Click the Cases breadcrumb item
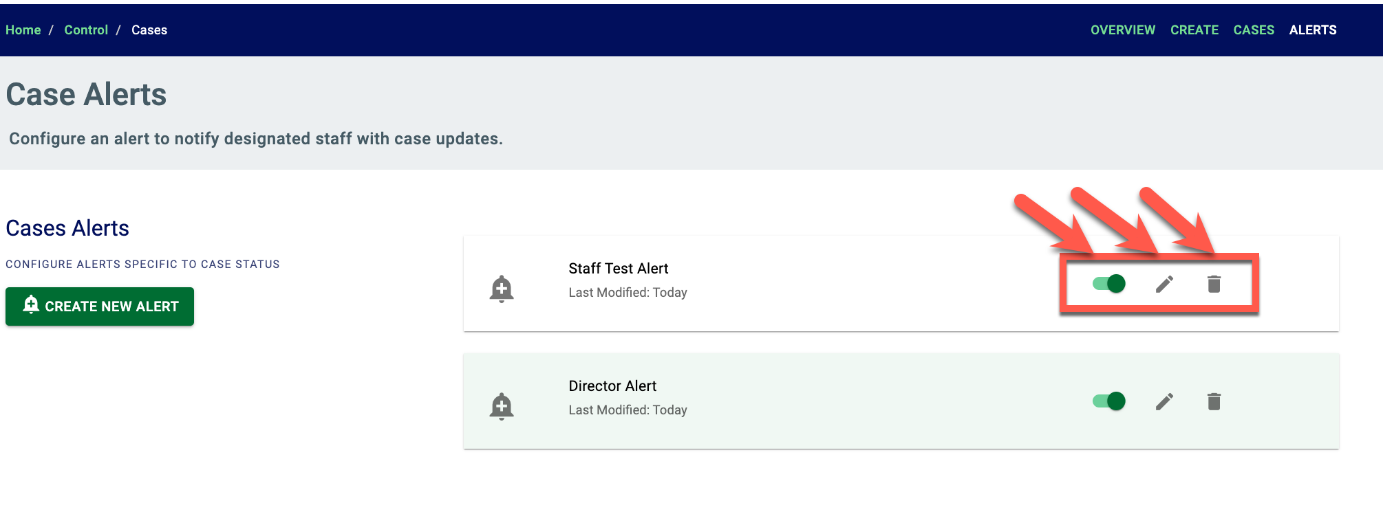Screen dimensions: 1383x525 [149, 30]
